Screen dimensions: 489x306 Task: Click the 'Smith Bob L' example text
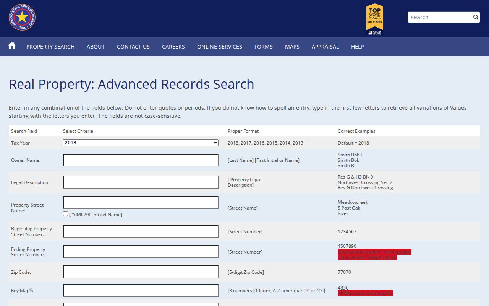[x=350, y=155]
